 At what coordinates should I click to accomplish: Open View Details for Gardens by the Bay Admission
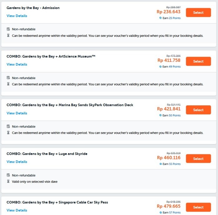click(17, 16)
